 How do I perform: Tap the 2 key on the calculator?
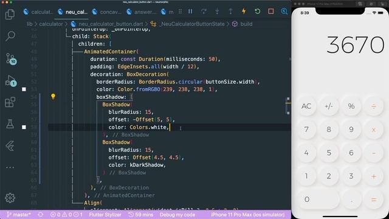click(329, 176)
